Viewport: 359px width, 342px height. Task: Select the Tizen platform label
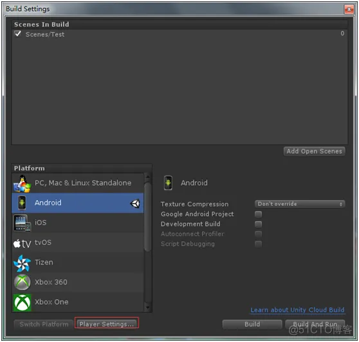click(44, 262)
